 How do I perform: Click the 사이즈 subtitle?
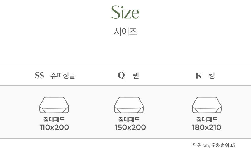point(125,31)
